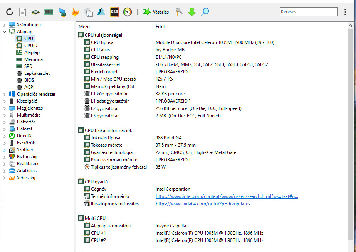Select SPD in the tree

click(28, 66)
